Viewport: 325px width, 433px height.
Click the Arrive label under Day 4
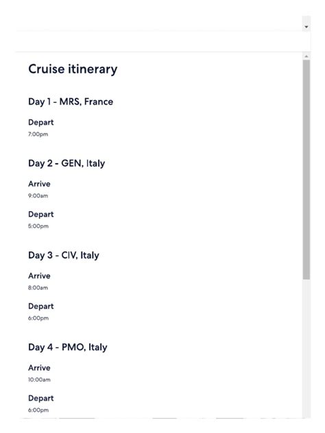coord(39,368)
